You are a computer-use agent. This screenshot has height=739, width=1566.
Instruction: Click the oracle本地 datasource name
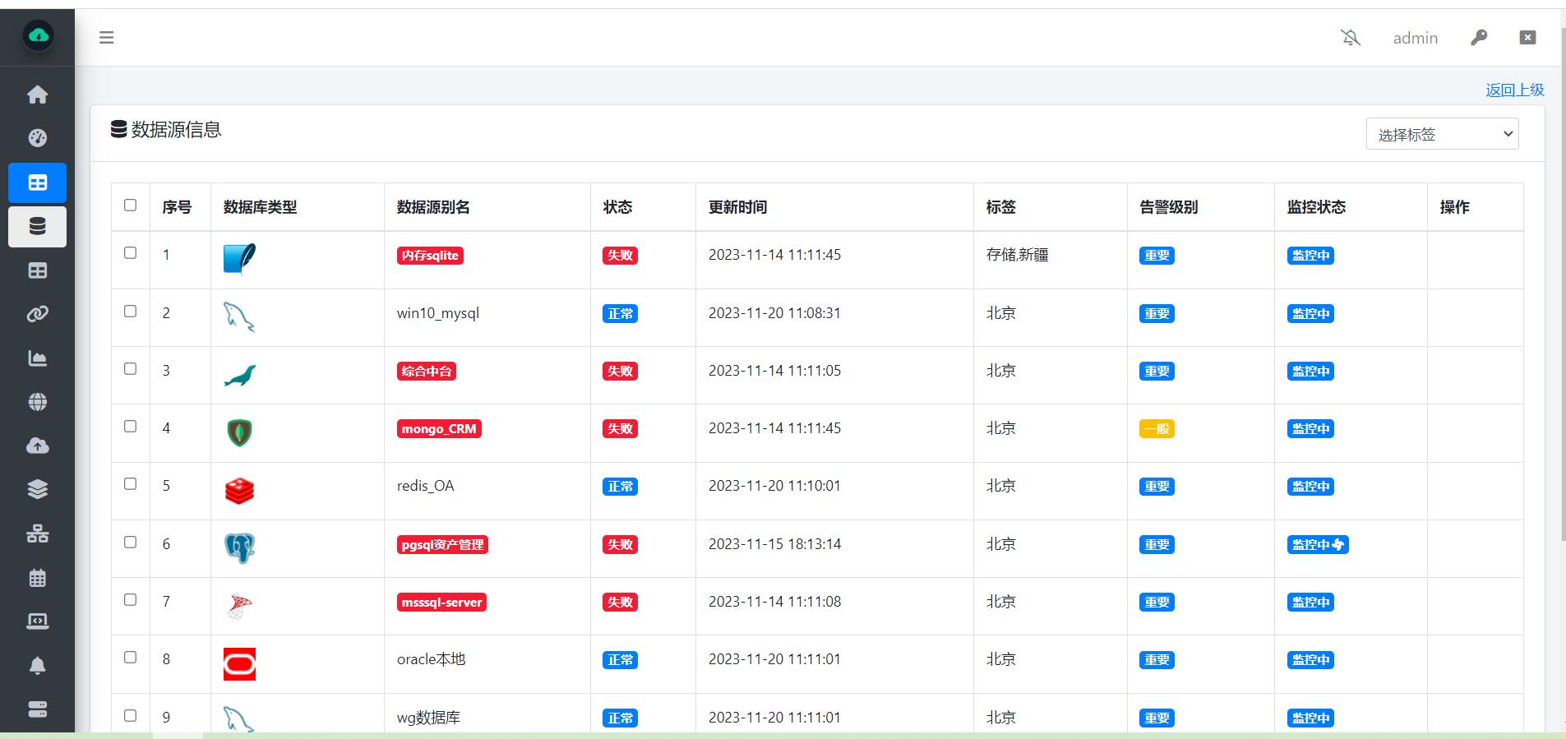coord(431,659)
